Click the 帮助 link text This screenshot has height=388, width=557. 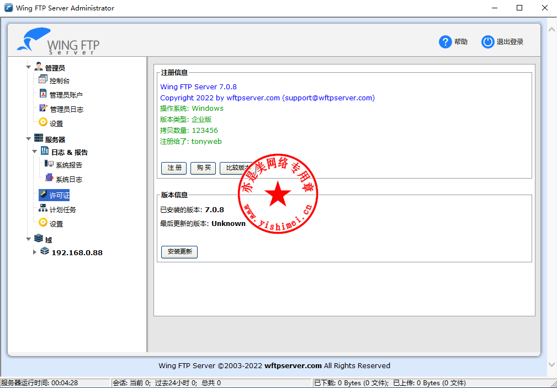pyautogui.click(x=461, y=42)
